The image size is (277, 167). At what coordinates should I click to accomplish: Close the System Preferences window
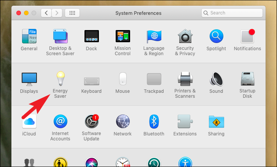coord(19,13)
